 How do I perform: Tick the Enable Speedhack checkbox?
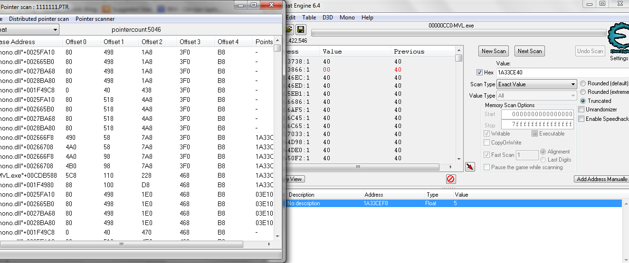coord(581,118)
